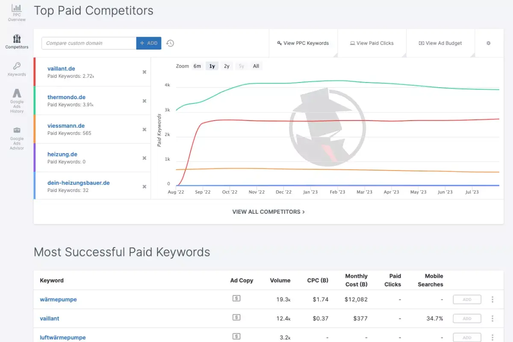The height and width of the screenshot is (342, 513).
Task: Open chart settings gear icon
Action: point(489,43)
